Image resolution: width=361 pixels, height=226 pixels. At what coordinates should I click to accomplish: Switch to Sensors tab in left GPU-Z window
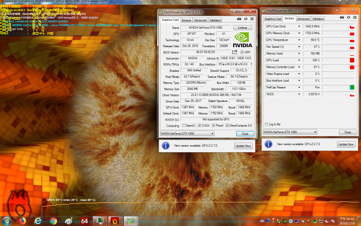click(x=186, y=20)
